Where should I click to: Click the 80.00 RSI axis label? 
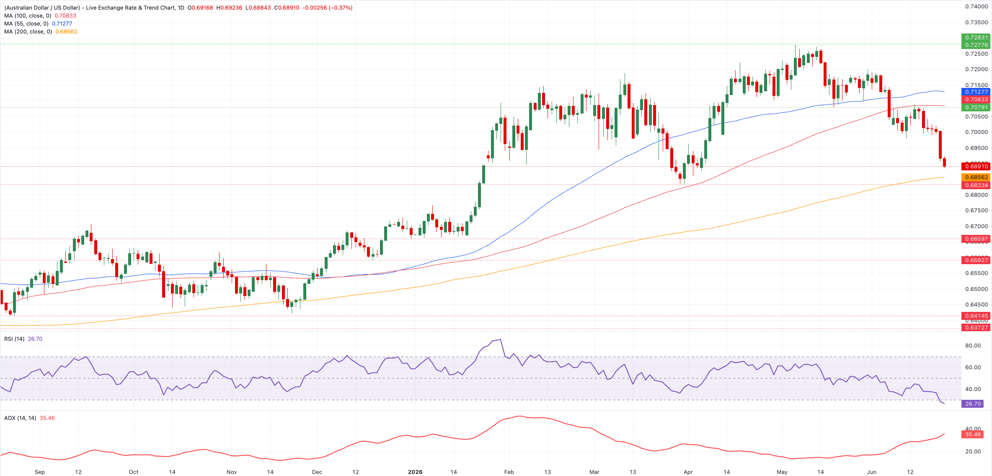(973, 345)
